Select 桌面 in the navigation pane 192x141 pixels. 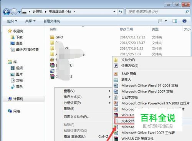click(17, 43)
